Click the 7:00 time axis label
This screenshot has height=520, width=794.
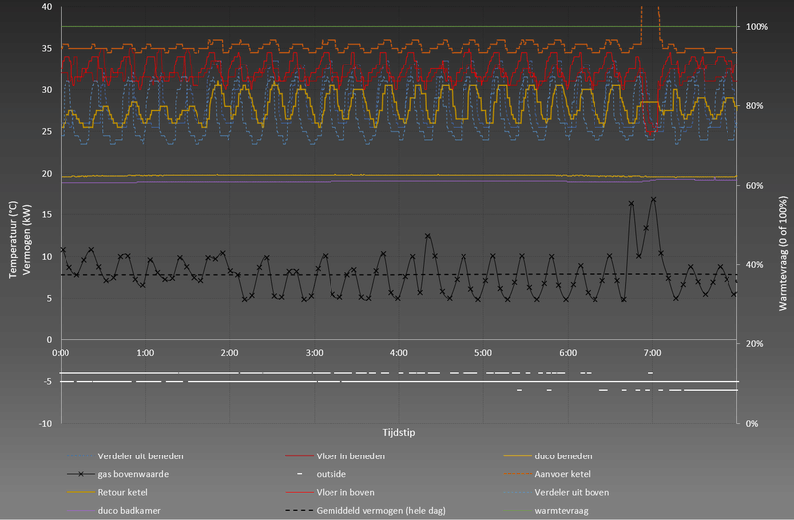[653, 353]
